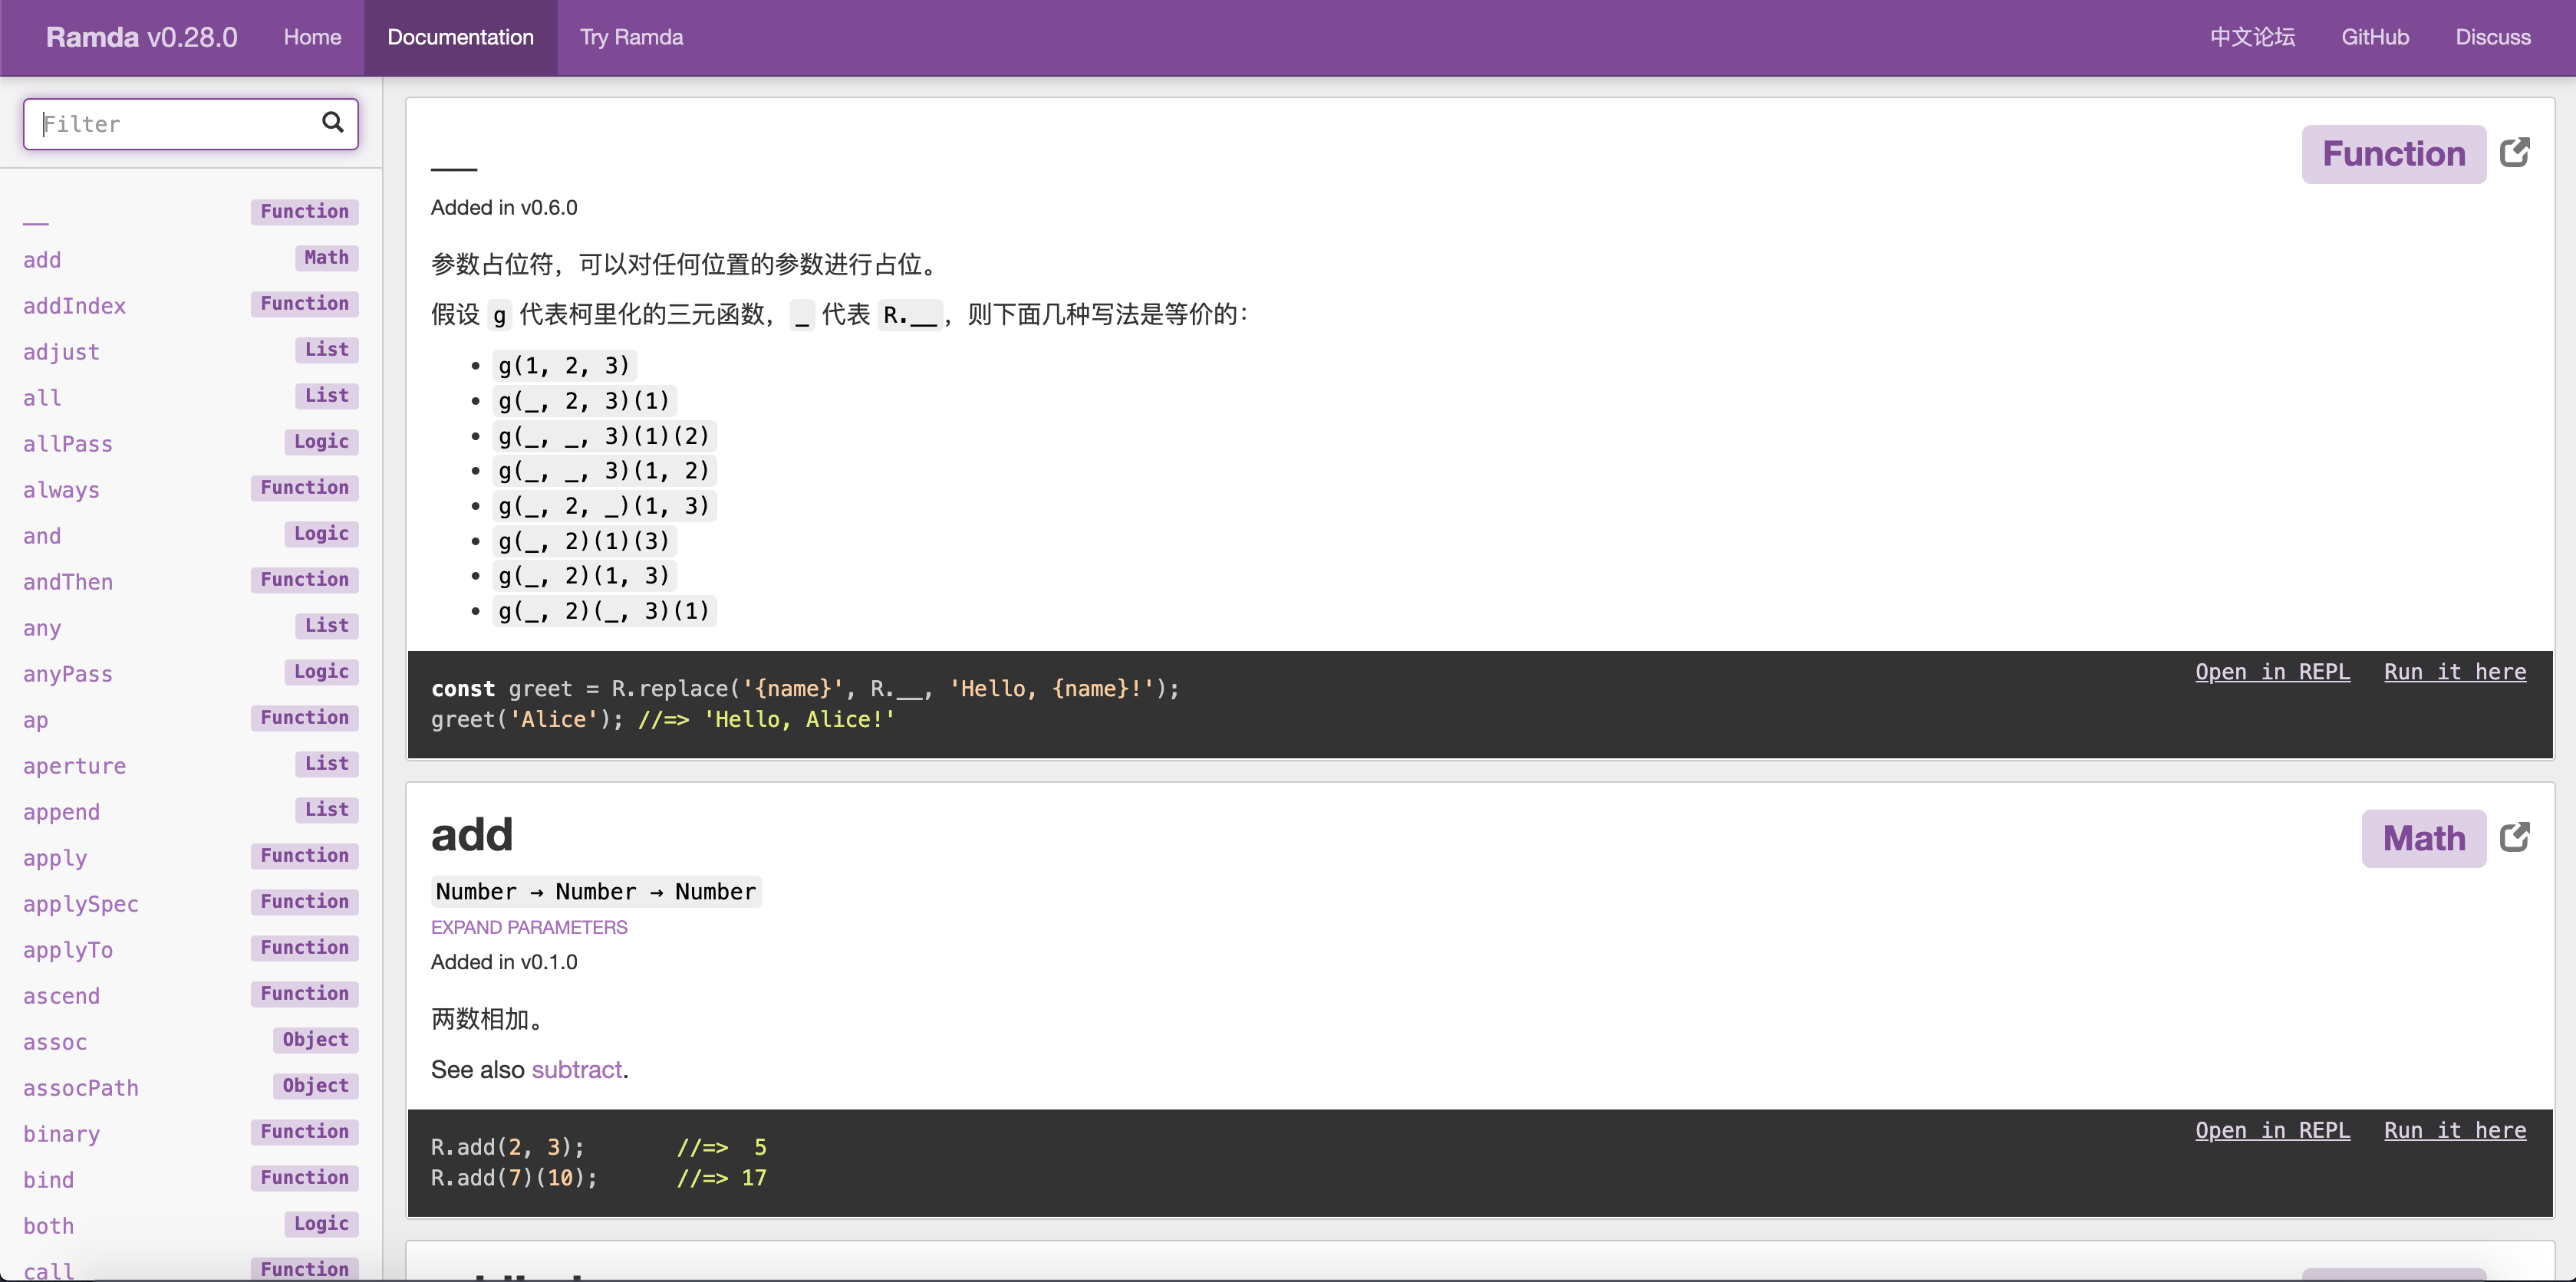The width and height of the screenshot is (2576, 1282).
Task: Open the subtract documentation link
Action: pos(577,1068)
